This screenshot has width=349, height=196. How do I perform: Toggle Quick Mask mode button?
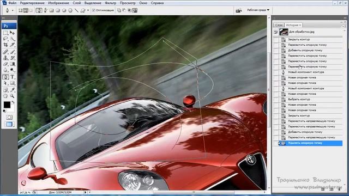click(9, 117)
